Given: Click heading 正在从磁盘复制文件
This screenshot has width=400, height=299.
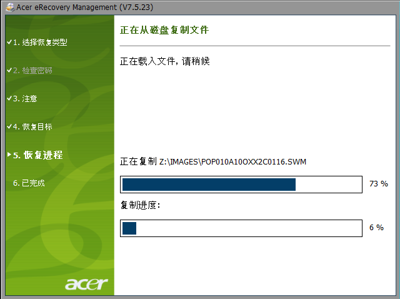Looking at the screenshot, I should pos(164,30).
